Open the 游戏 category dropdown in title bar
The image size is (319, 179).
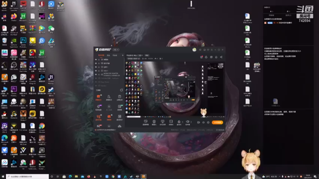[x=116, y=50]
